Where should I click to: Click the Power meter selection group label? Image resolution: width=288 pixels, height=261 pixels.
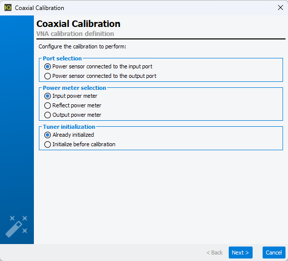[x=74, y=88]
